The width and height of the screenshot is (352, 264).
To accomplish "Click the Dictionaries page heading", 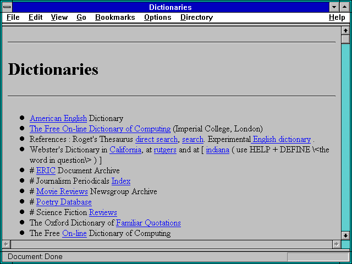I will [53, 69].
